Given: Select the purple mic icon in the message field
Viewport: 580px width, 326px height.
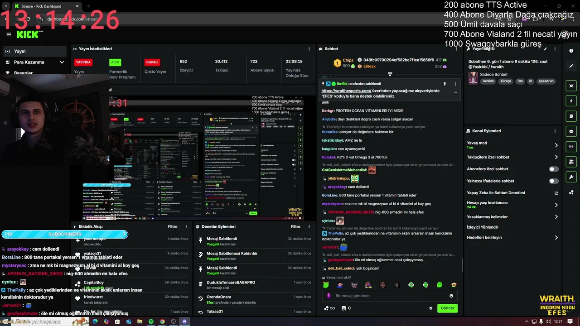Looking at the screenshot, I should pos(329,296).
